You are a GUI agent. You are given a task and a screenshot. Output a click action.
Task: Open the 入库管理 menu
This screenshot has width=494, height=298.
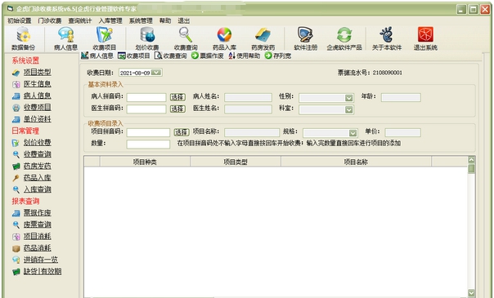pyautogui.click(x=110, y=20)
